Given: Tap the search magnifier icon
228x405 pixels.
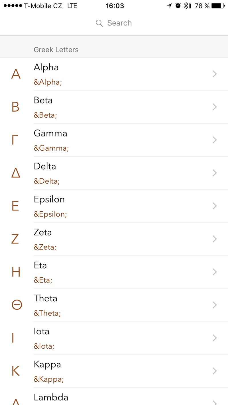Looking at the screenshot, I should (99, 23).
